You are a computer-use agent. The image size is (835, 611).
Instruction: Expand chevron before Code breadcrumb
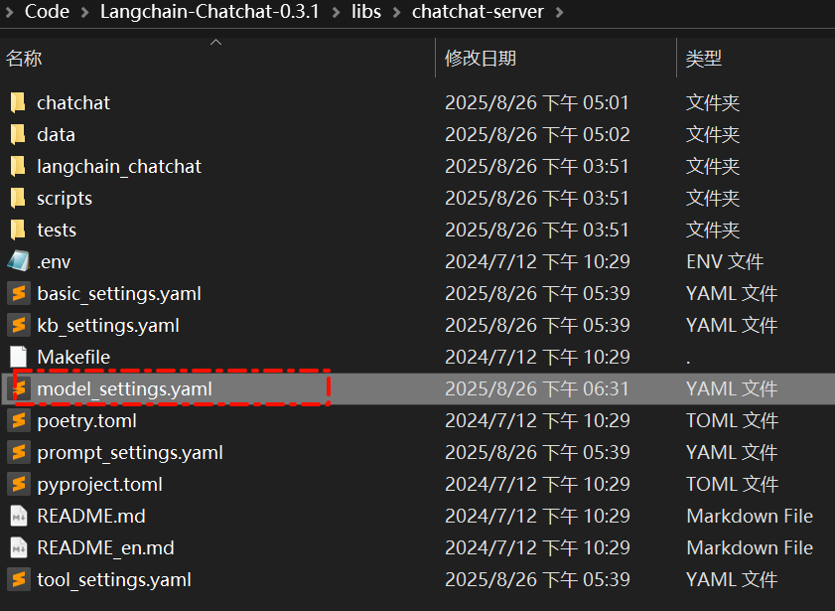coord(9,12)
